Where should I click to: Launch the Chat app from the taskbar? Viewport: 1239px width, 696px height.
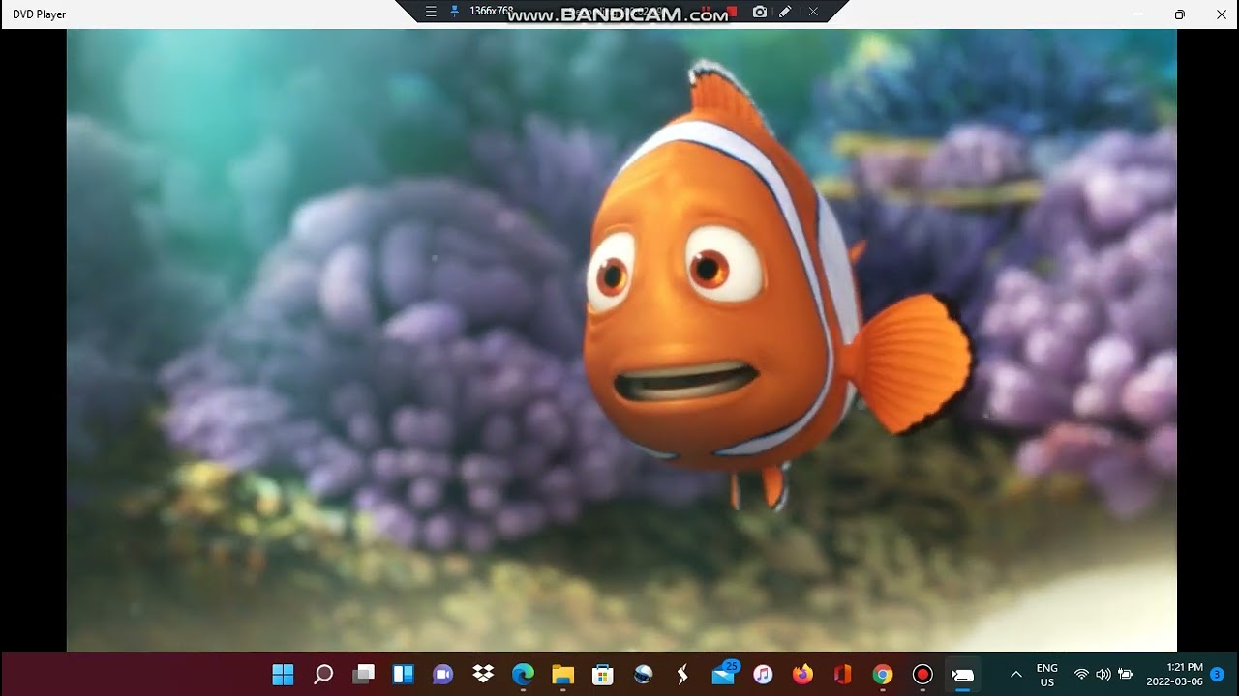442,675
